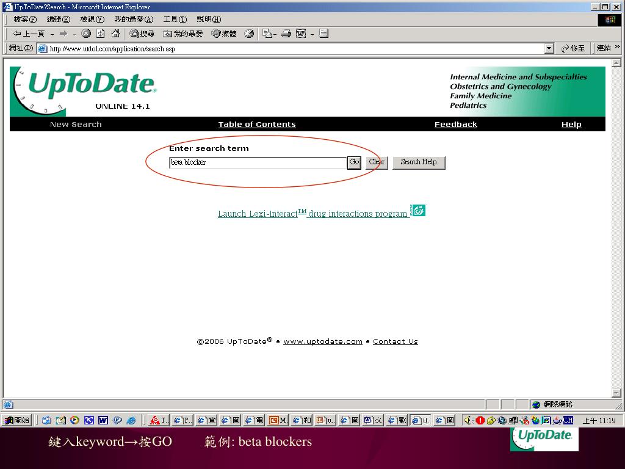Screen dimensions: 625x469
Task: Open the Help link in navigation bar
Action: pos(571,125)
